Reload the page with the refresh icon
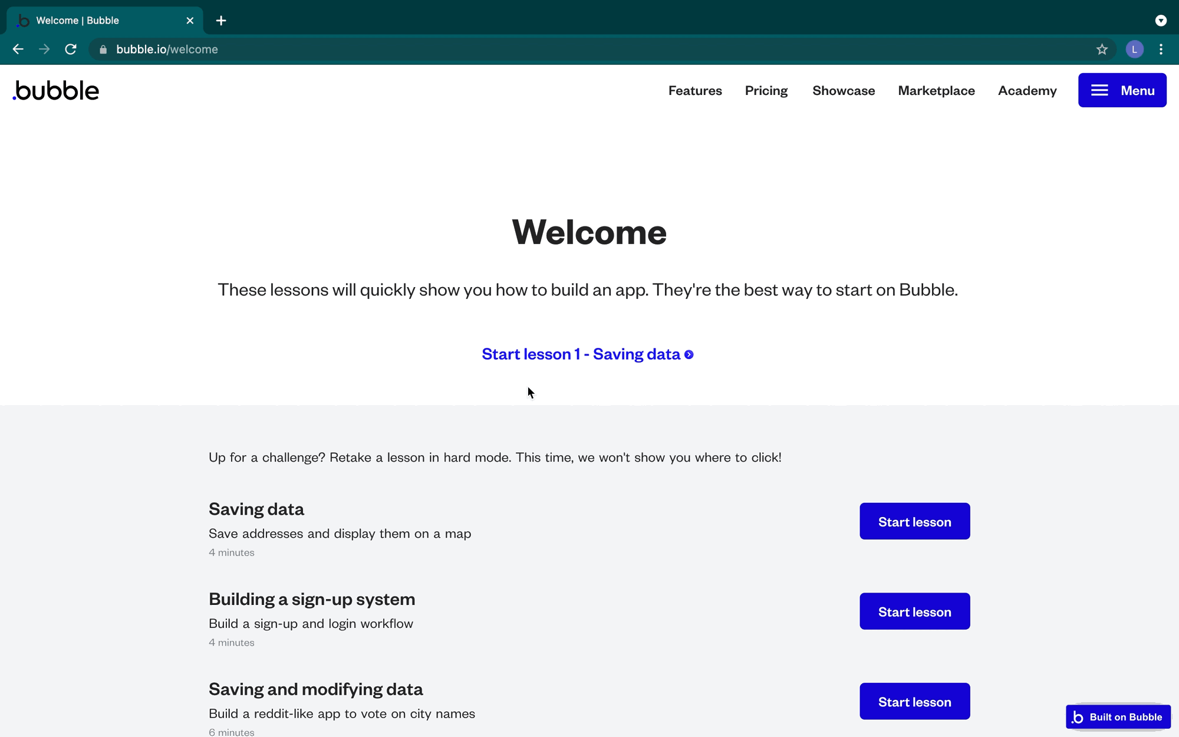1179x737 pixels. tap(71, 50)
